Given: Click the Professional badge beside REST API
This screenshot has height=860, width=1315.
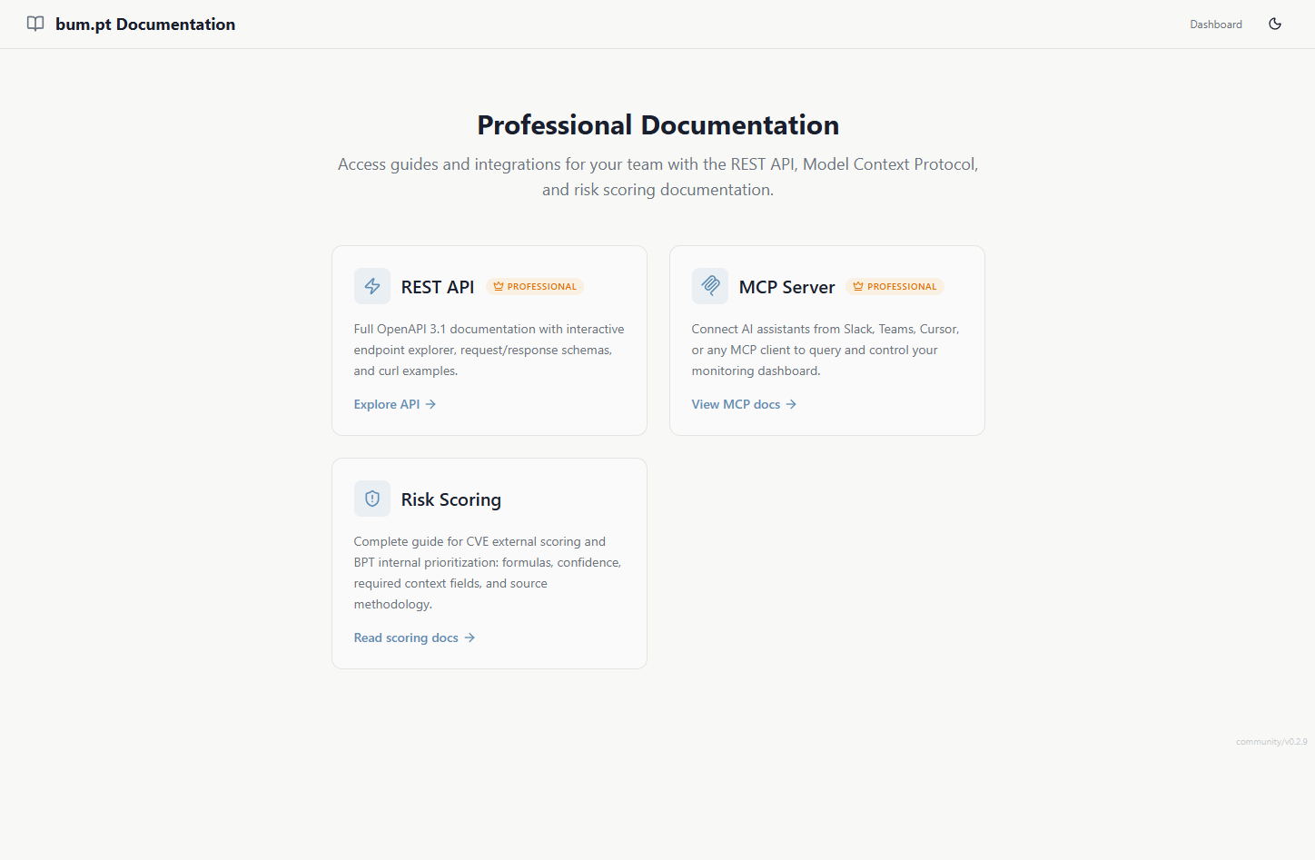Looking at the screenshot, I should point(535,286).
